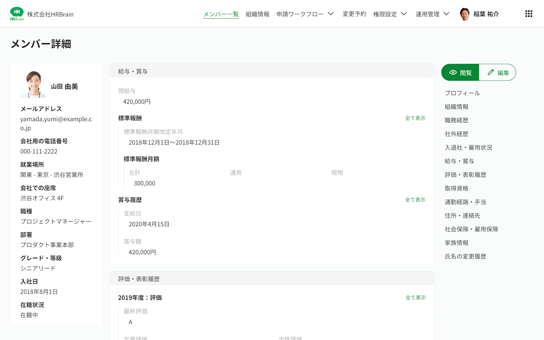Click the pencil icon on the 編集 button
Viewport: 544px width, 340px height.
[490, 72]
